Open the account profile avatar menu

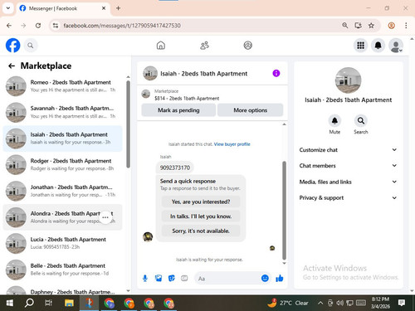[396, 46]
